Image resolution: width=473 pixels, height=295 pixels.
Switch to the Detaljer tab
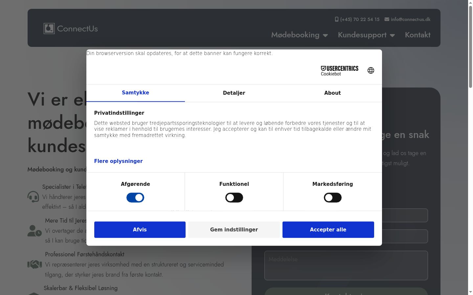tap(234, 93)
